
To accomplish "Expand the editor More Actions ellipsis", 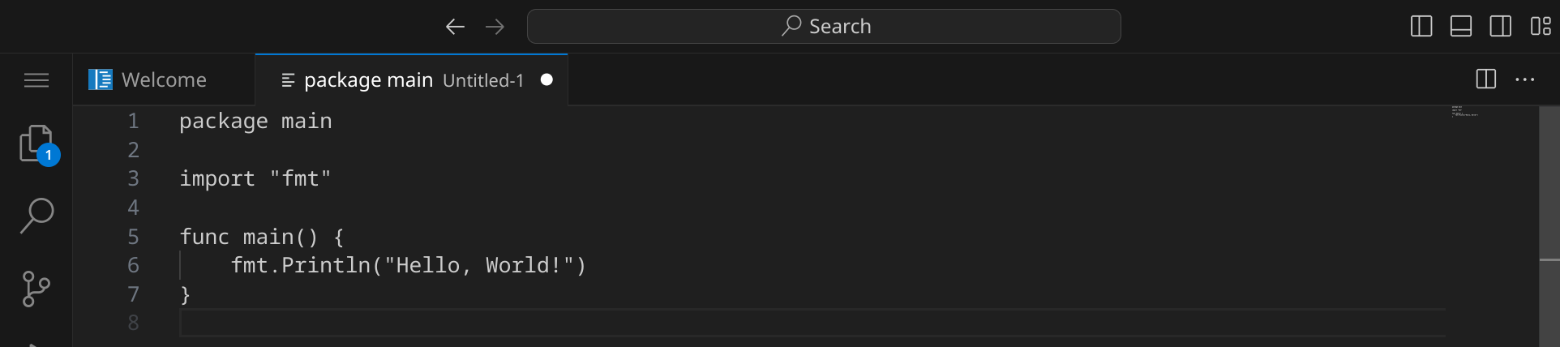I will 1525,79.
